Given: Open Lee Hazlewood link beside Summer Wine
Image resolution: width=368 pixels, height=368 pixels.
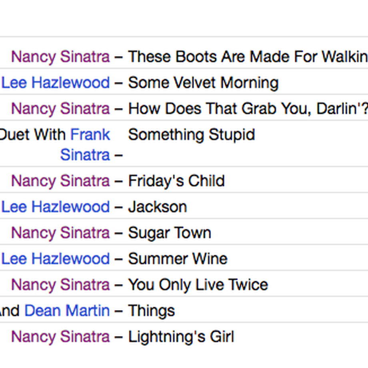Looking at the screenshot, I should click(x=56, y=259).
